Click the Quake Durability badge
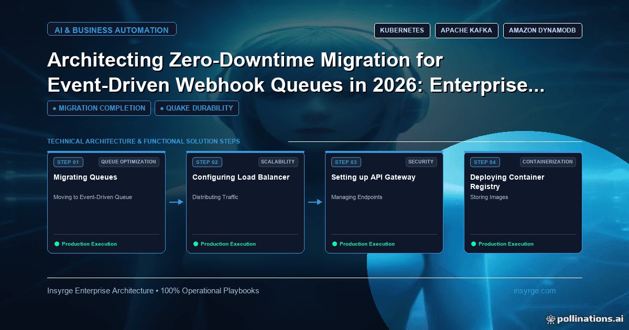Viewport: 629px width, 330px height. 197,108
